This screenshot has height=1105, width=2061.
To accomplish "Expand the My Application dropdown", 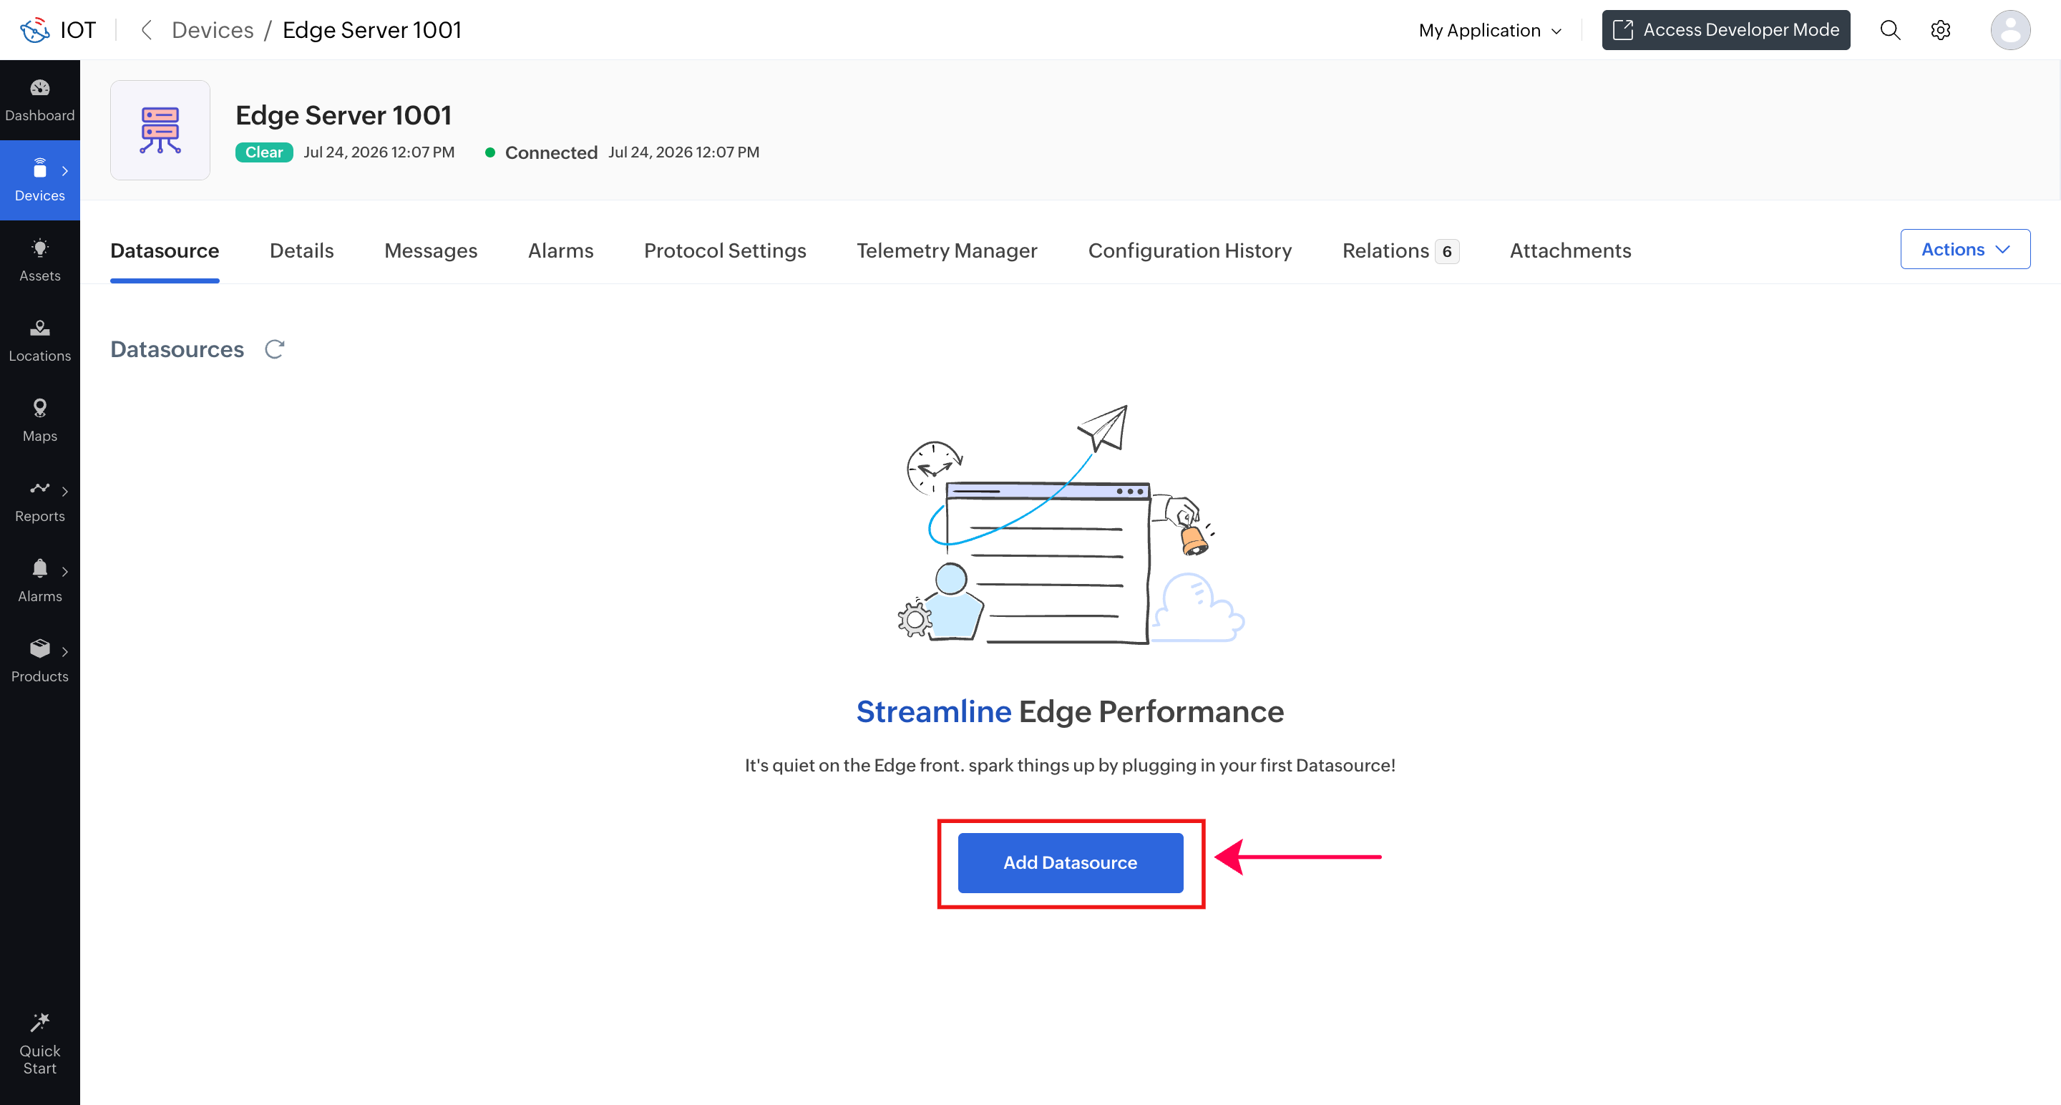I will [1490, 30].
